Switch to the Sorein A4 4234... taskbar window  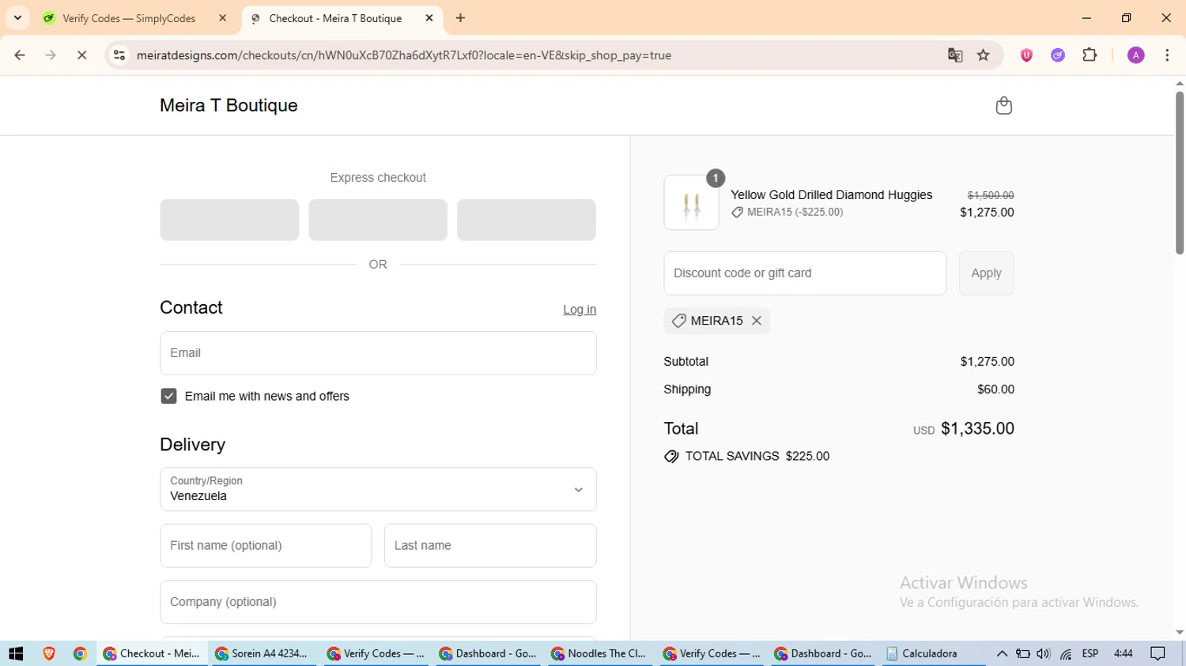point(263,653)
